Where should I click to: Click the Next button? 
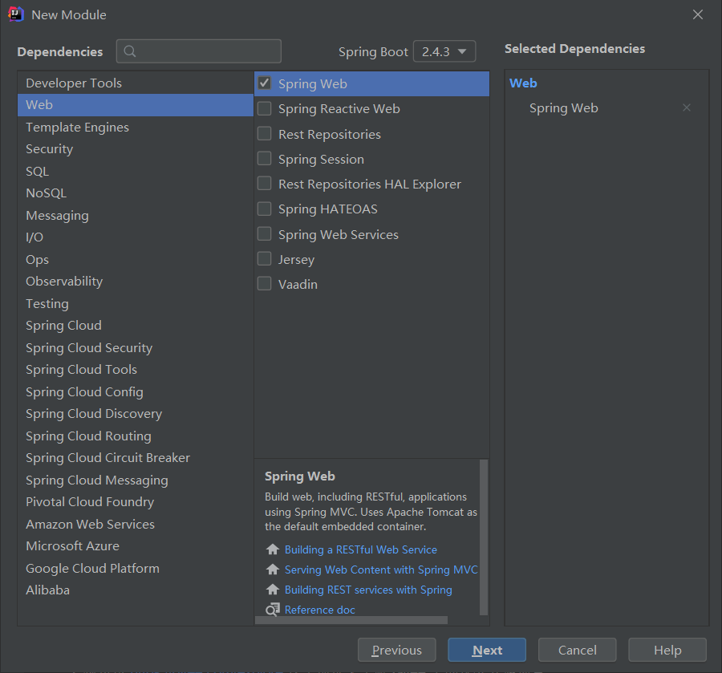pos(487,650)
